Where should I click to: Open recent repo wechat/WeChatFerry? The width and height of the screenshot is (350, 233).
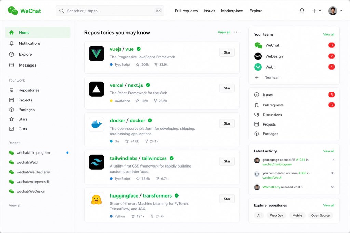click(33, 172)
